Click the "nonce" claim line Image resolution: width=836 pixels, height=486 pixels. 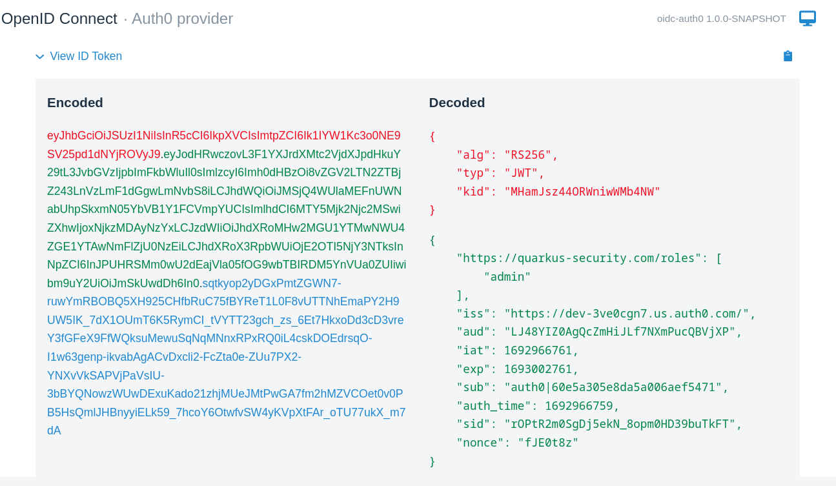click(517, 443)
